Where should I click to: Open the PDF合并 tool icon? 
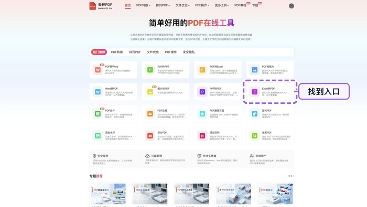coord(98,114)
